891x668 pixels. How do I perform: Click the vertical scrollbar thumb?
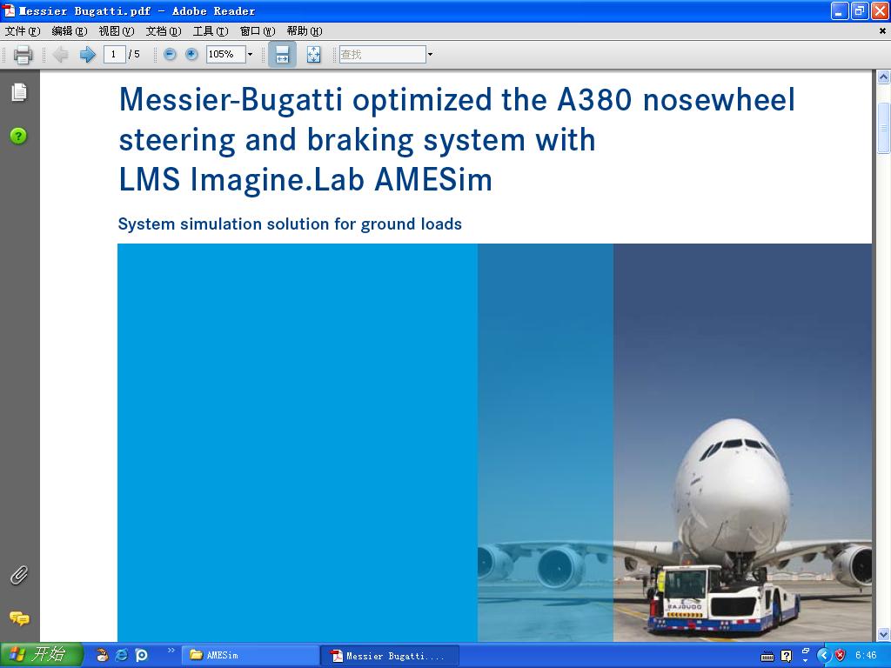pos(883,129)
